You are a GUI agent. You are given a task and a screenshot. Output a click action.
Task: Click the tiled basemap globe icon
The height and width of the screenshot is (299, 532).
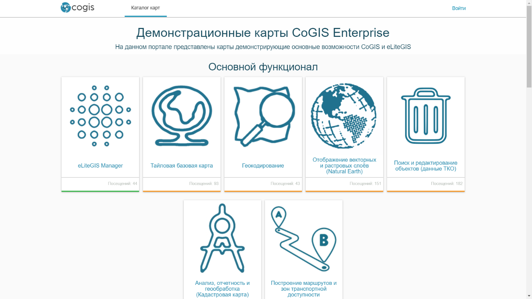pyautogui.click(x=182, y=115)
